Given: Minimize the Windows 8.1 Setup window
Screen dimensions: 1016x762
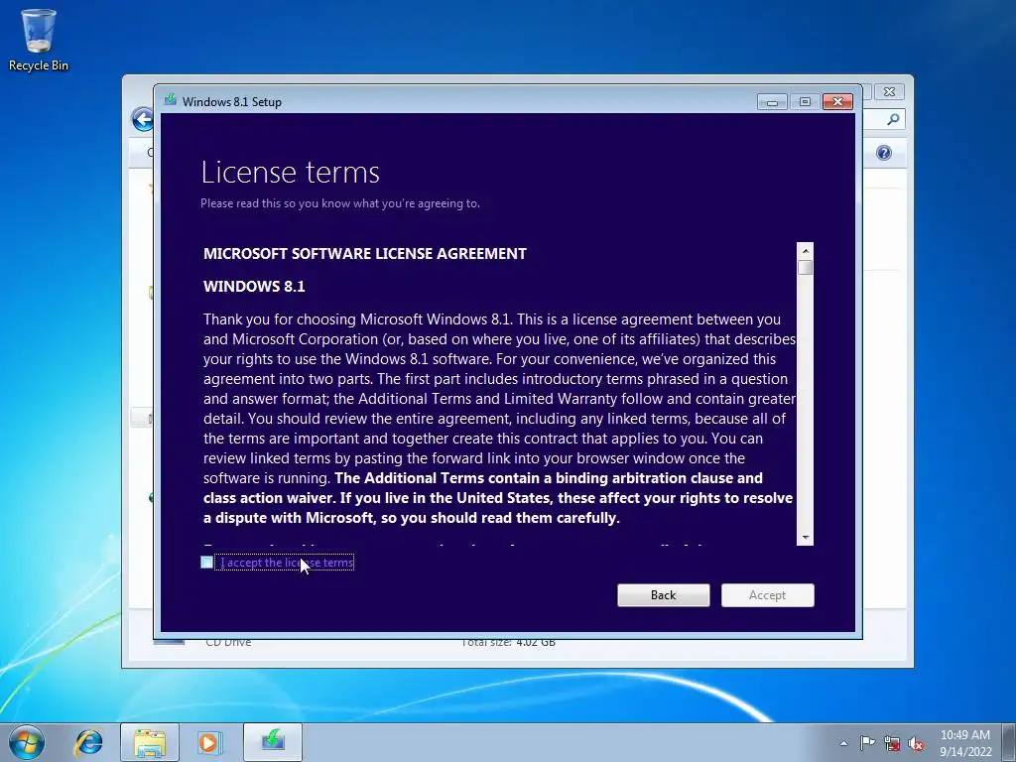Looking at the screenshot, I should (x=772, y=102).
